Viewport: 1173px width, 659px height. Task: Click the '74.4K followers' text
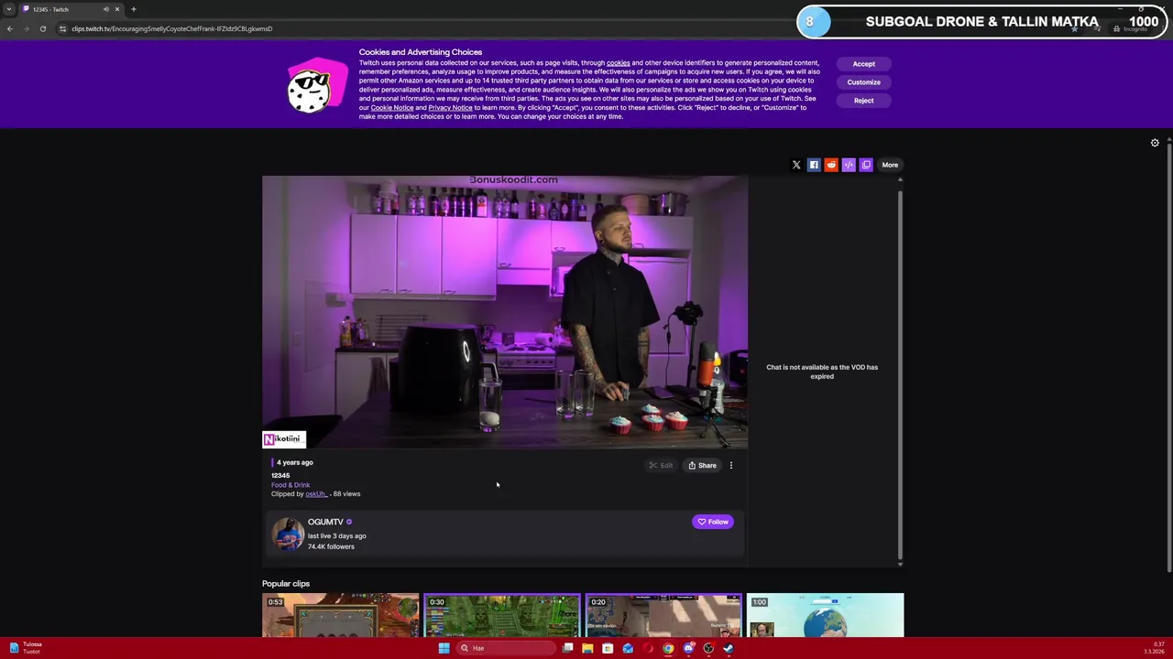(331, 546)
